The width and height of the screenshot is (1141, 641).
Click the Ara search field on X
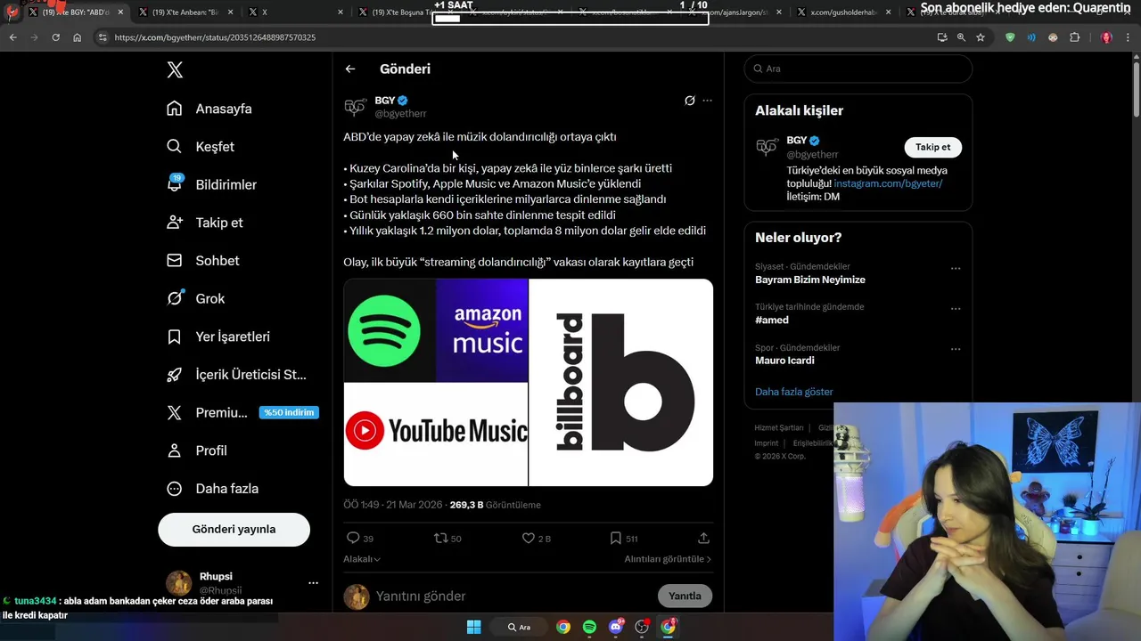pos(858,69)
